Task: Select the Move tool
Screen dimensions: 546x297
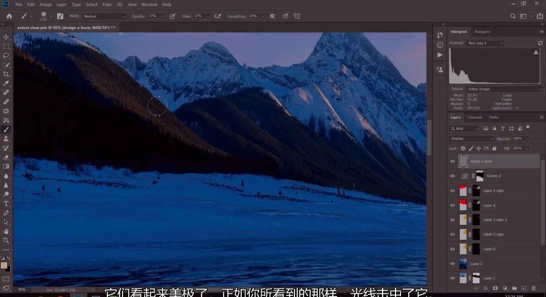Action: point(6,37)
